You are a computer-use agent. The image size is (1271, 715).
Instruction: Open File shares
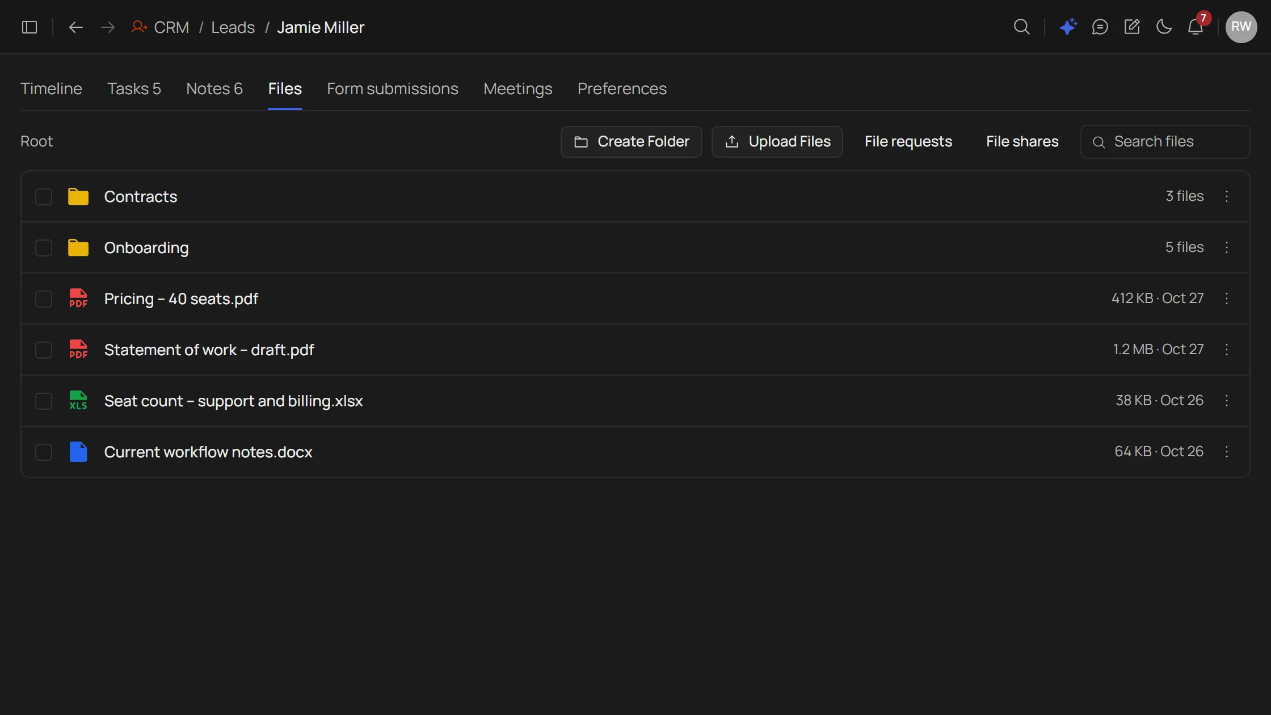(1022, 141)
